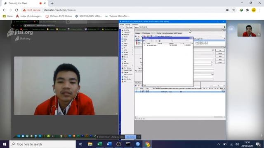
Task: Click Stop sharing button
Action: point(130,137)
